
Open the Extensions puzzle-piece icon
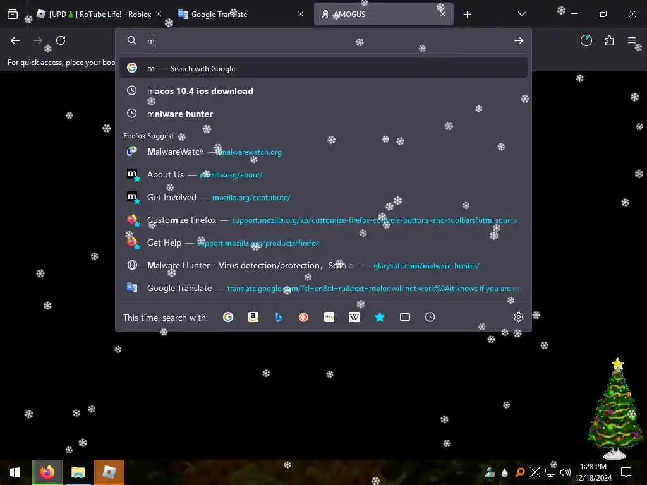click(609, 40)
